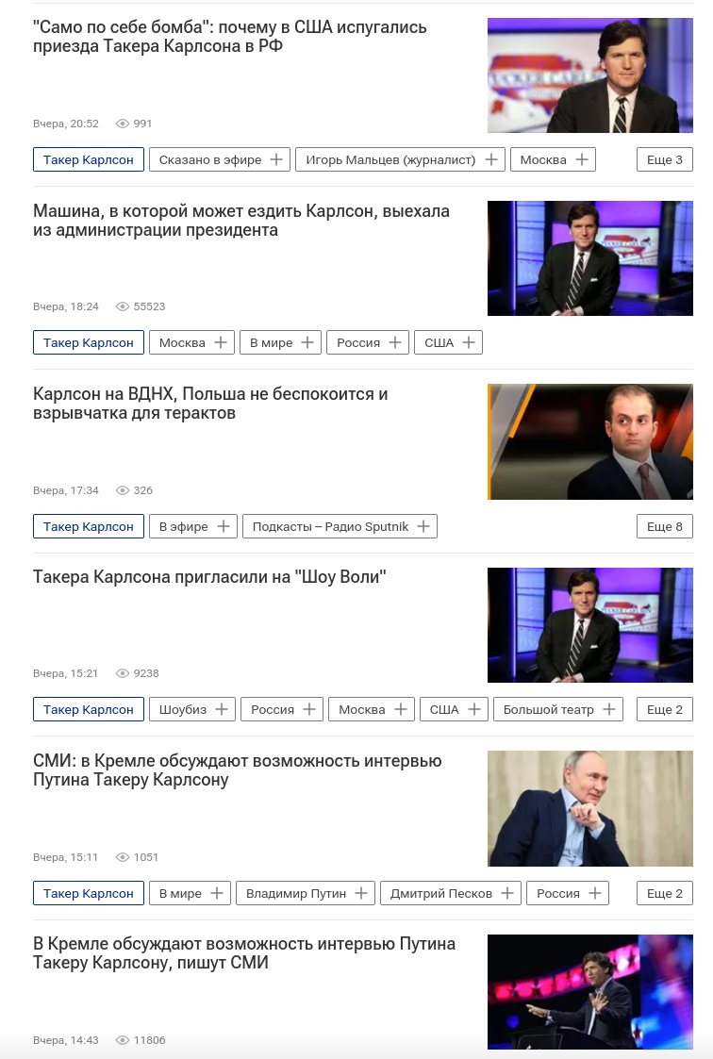Click plus icon on 'Игорь Мальцев (журналист)' tag
This screenshot has width=713, height=1059.
(490, 160)
